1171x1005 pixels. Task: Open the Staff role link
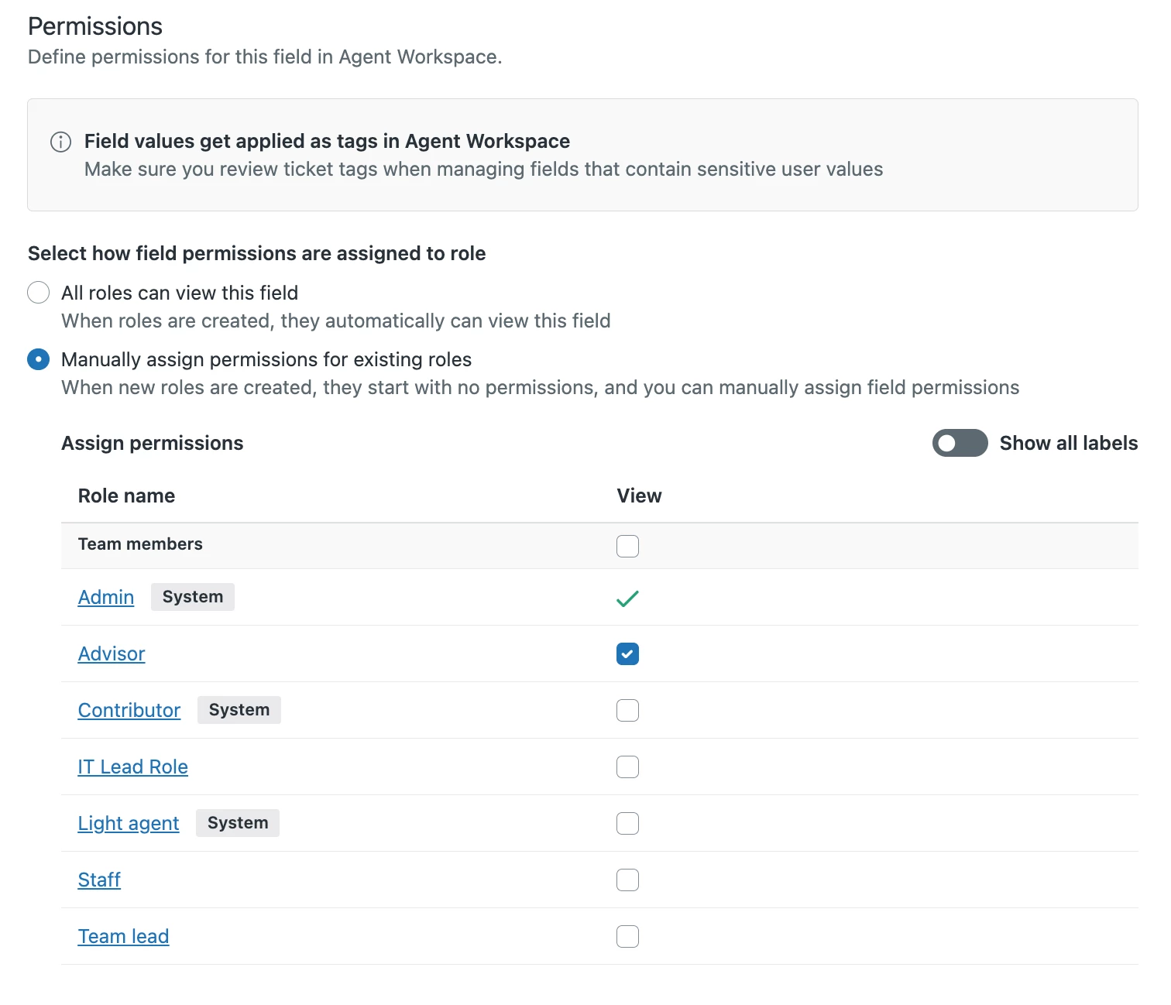[99, 880]
